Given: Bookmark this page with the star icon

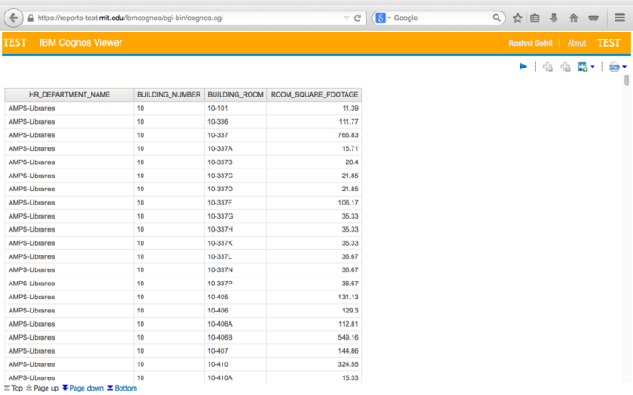Looking at the screenshot, I should click(518, 18).
